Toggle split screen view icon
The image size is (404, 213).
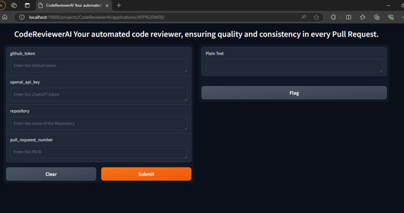[x=348, y=17]
